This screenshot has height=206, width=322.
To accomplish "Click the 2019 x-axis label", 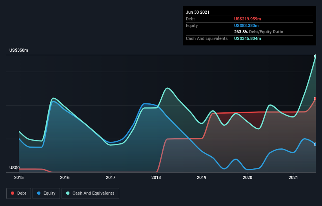I will [x=202, y=177].
